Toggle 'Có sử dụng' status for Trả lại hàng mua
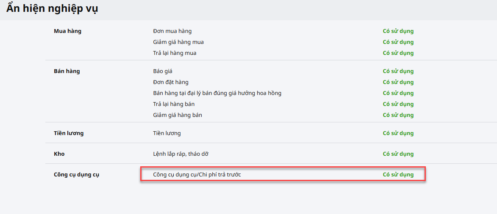The image size is (497, 214). coord(398,53)
